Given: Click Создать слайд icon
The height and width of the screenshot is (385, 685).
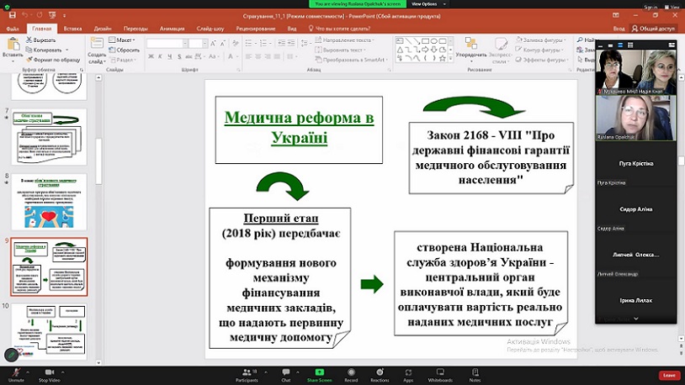Looking at the screenshot, I should click(x=97, y=43).
